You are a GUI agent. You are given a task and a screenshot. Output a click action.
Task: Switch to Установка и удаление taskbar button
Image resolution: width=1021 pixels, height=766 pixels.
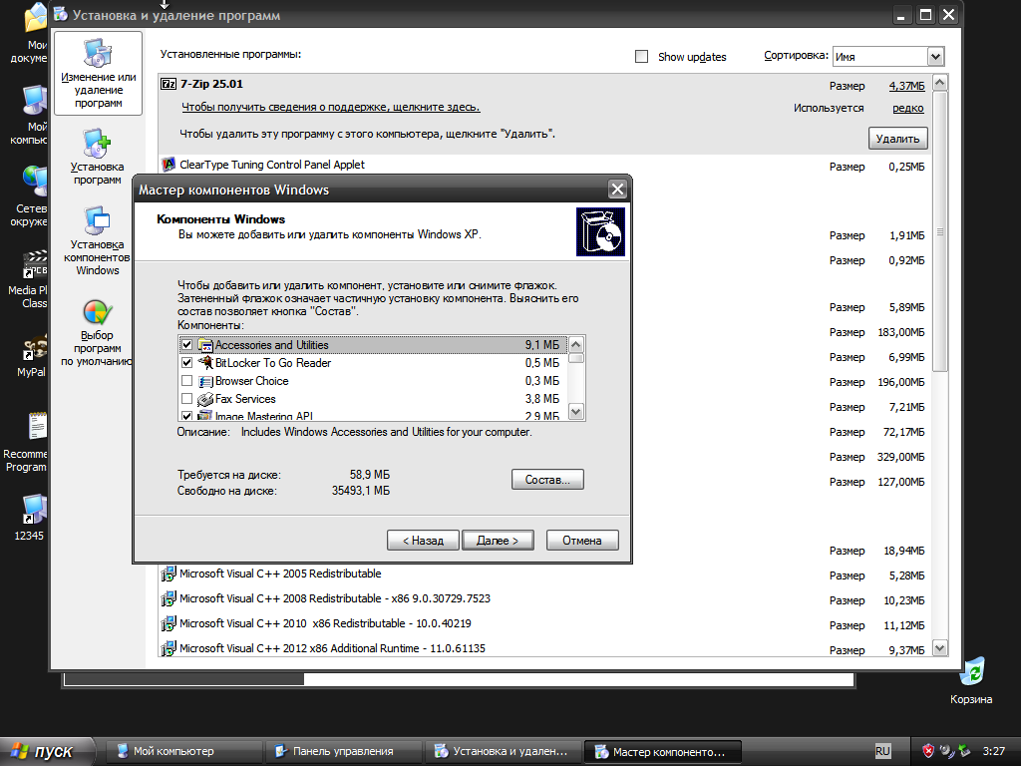503,751
